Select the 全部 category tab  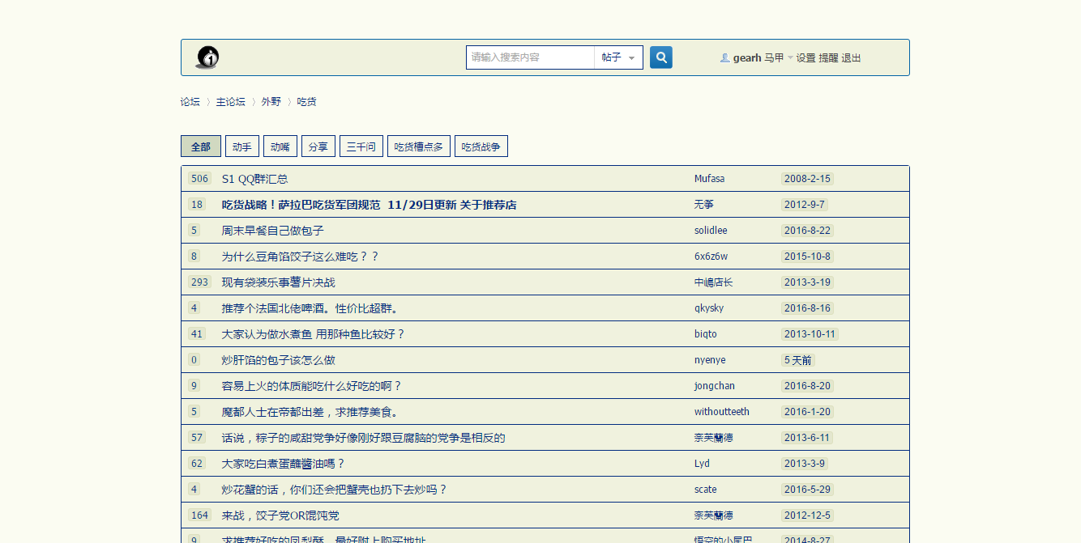click(x=200, y=146)
